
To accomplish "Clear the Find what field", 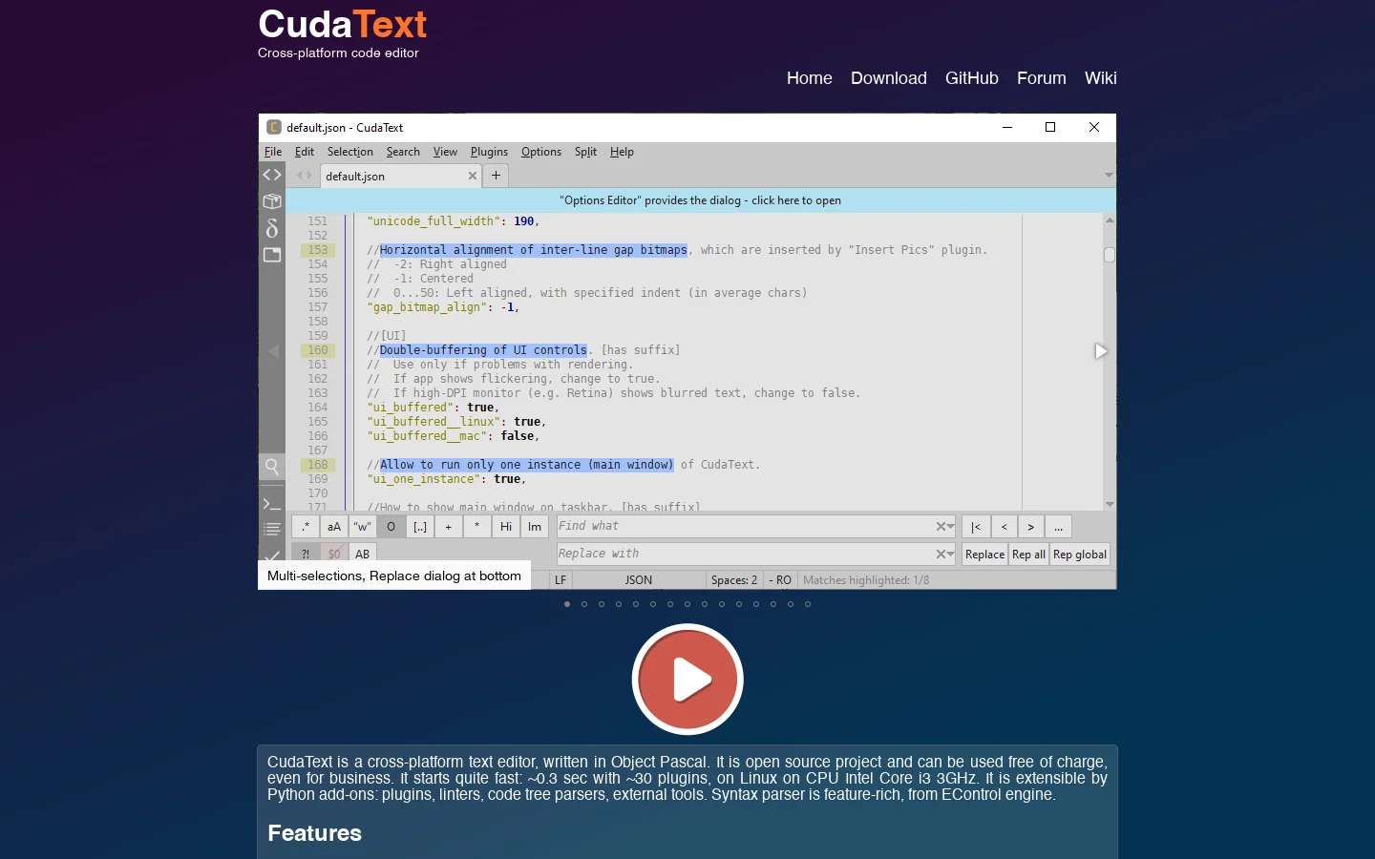I will click(940, 527).
